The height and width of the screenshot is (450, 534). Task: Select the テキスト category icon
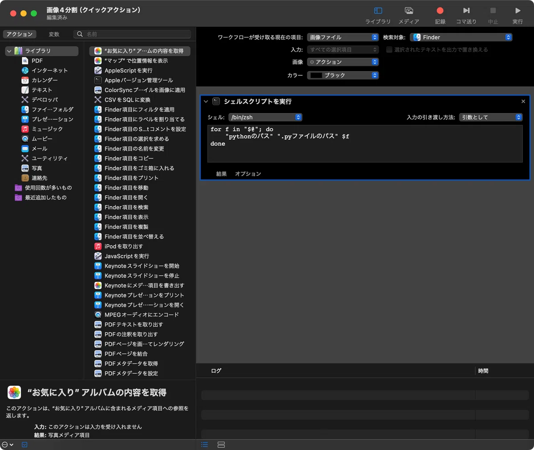pos(25,90)
